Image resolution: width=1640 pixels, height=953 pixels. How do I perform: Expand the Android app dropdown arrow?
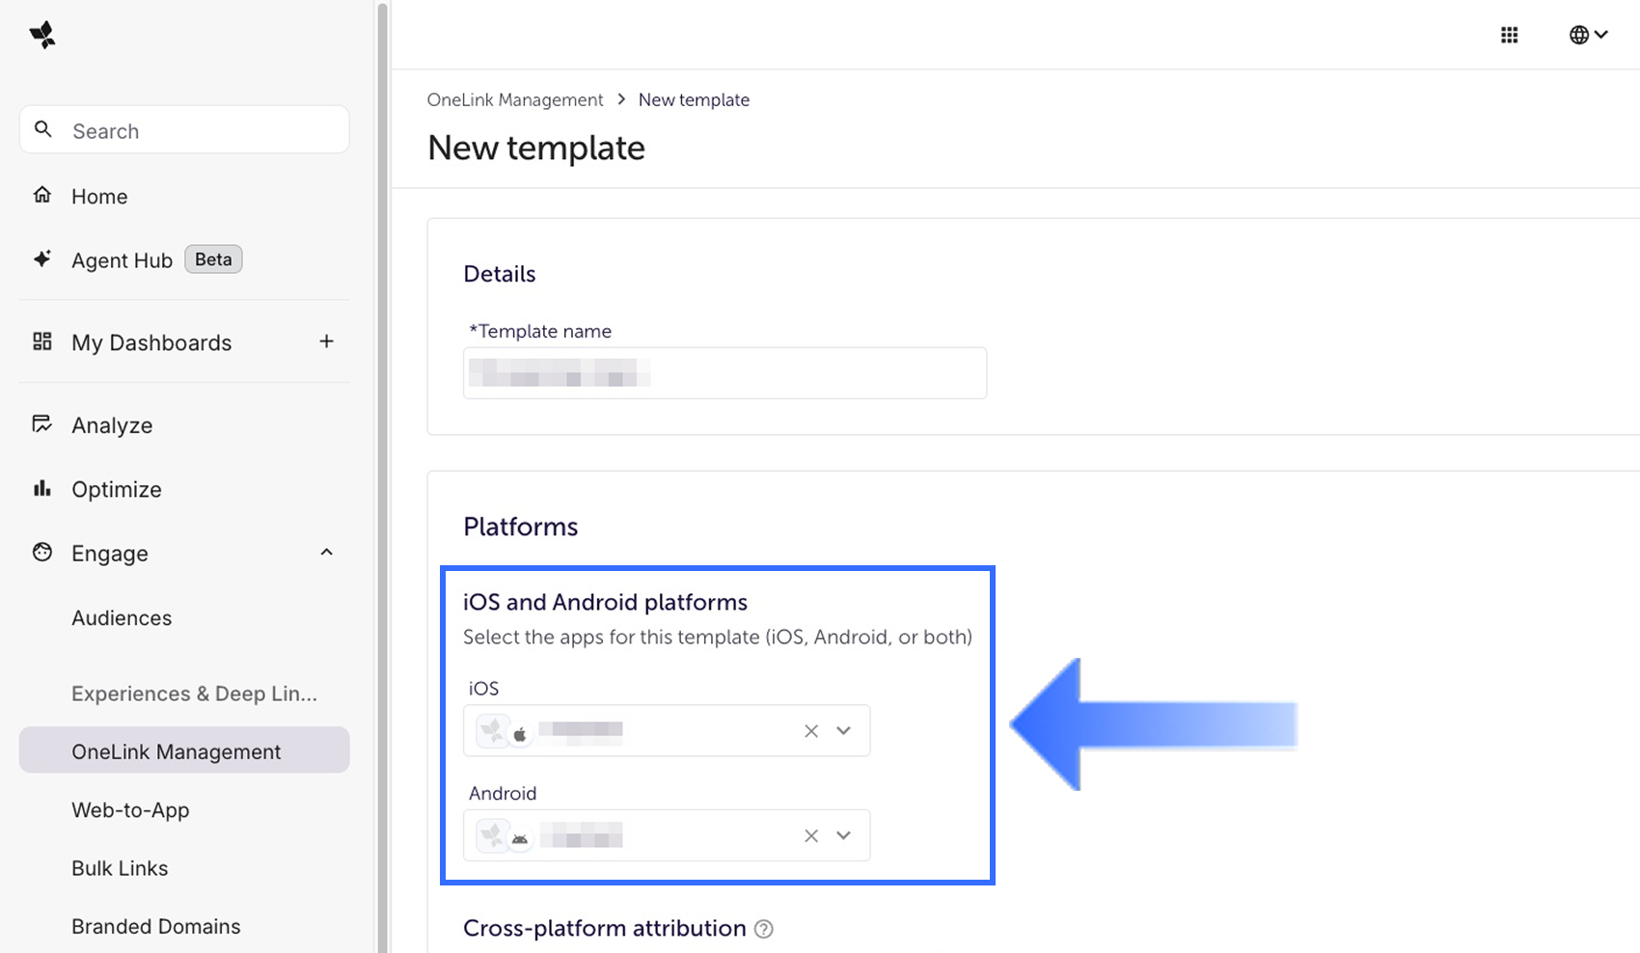point(843,835)
